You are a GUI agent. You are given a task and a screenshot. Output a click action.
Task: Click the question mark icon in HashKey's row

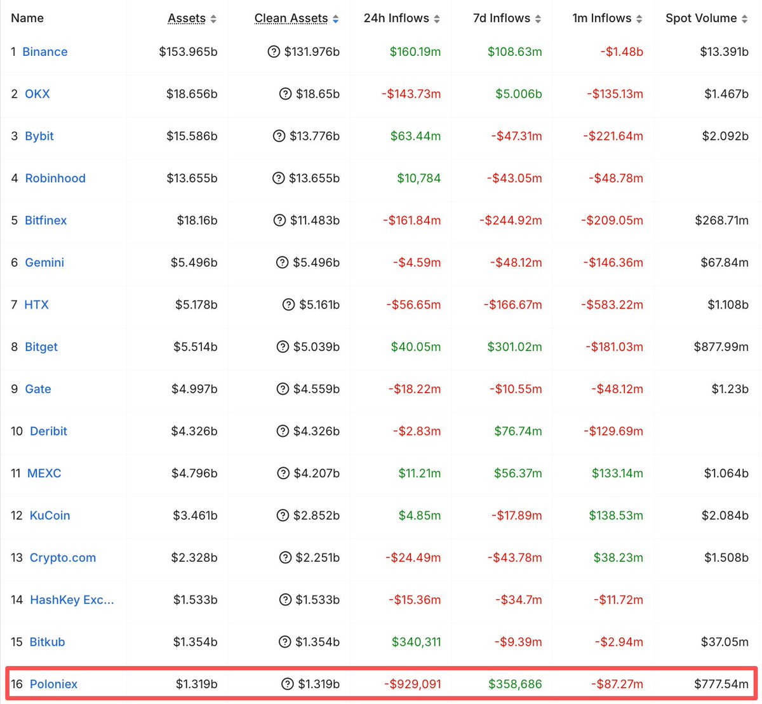(x=285, y=600)
